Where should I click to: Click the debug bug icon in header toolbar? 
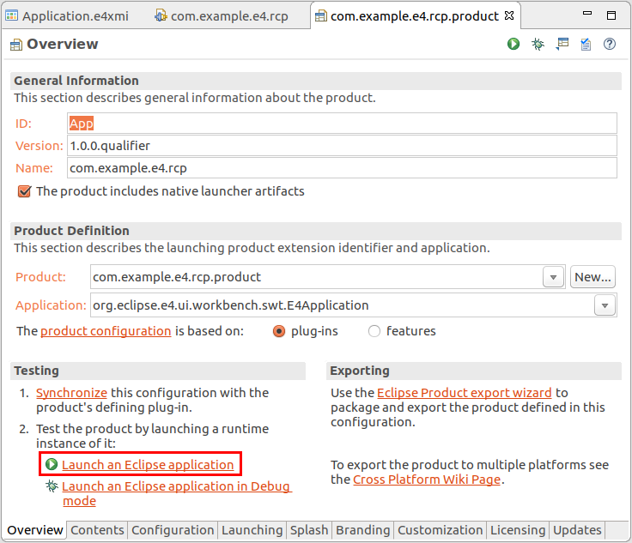[x=538, y=44]
